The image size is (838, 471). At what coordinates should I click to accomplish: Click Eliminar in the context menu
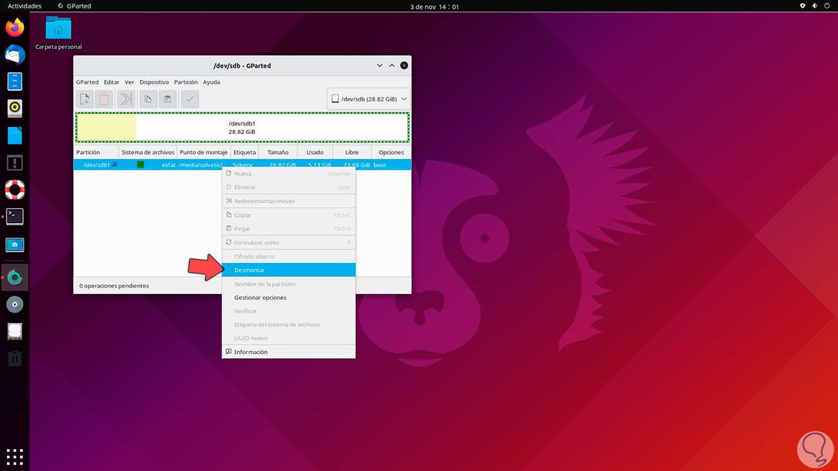coord(289,187)
